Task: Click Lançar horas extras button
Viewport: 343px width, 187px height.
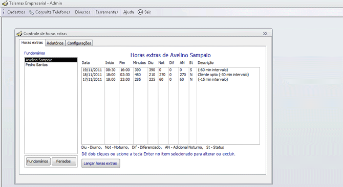Action: (x=101, y=163)
